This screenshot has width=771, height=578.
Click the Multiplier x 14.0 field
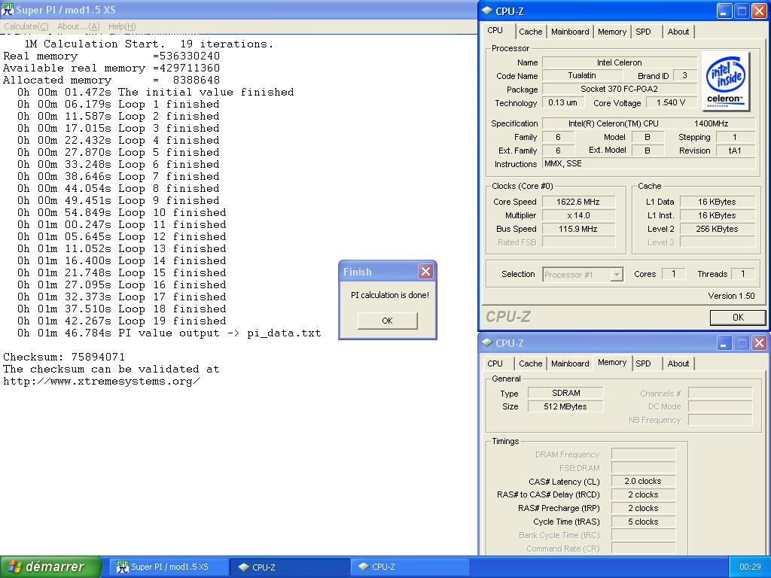(x=578, y=215)
